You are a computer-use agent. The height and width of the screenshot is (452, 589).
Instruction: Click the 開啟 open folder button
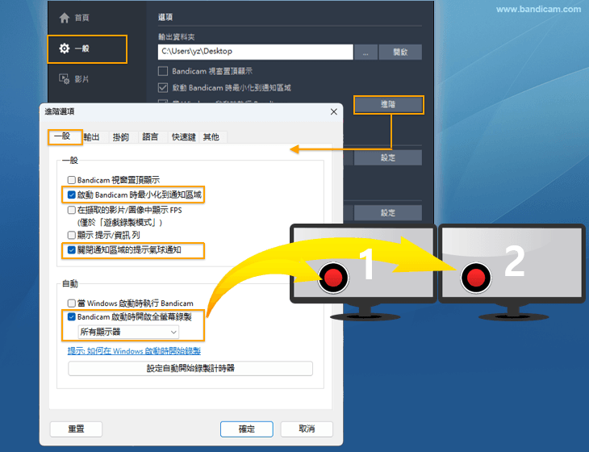point(400,52)
